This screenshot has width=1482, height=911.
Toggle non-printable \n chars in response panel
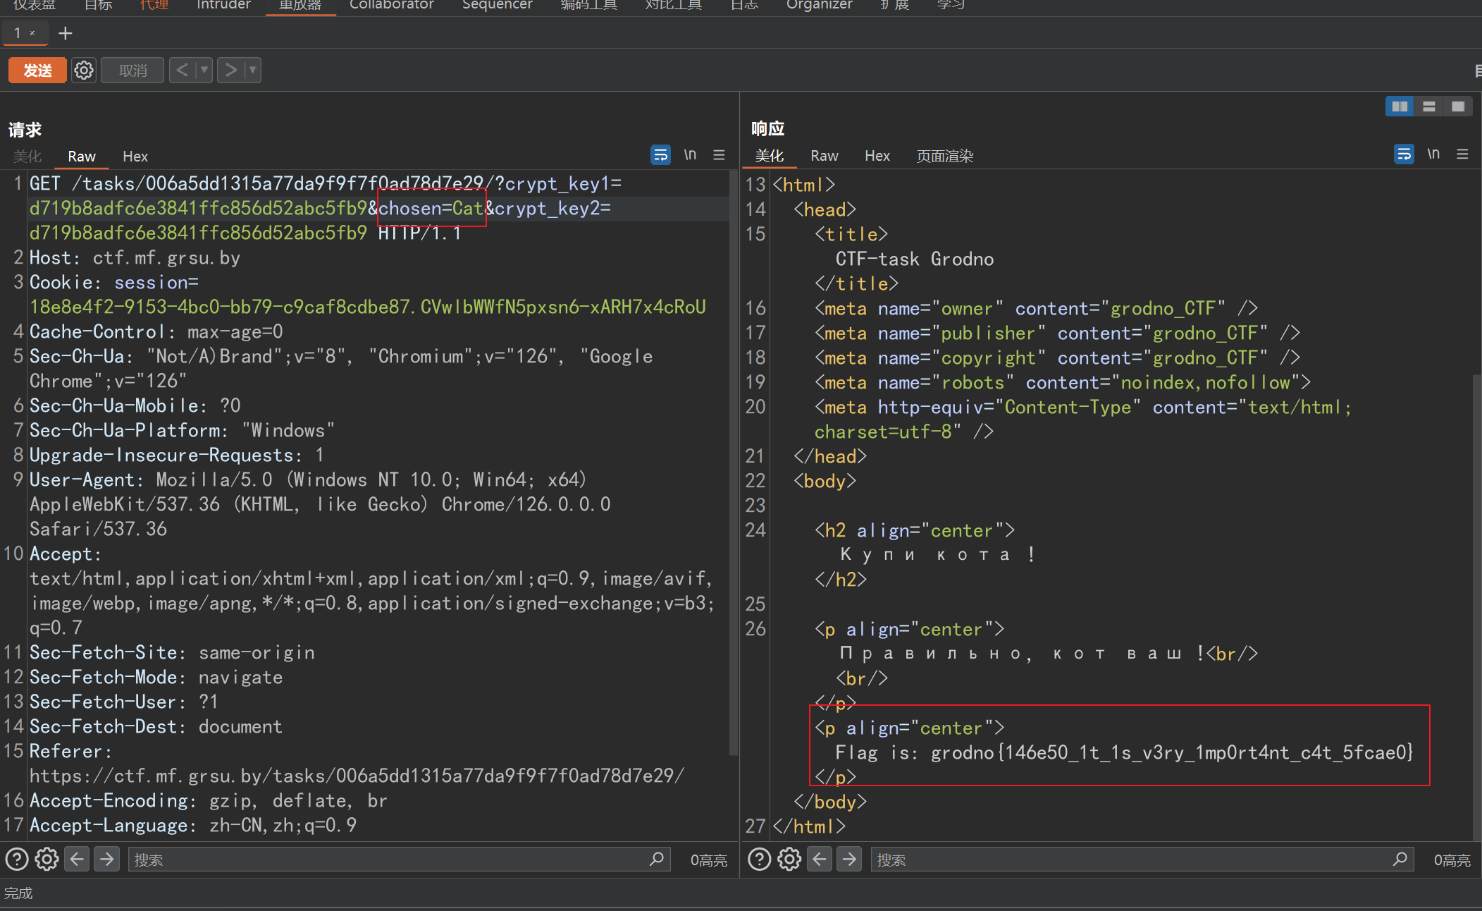tap(1433, 154)
